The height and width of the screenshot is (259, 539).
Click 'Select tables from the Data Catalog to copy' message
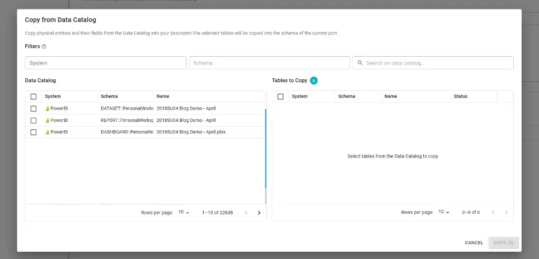point(393,157)
